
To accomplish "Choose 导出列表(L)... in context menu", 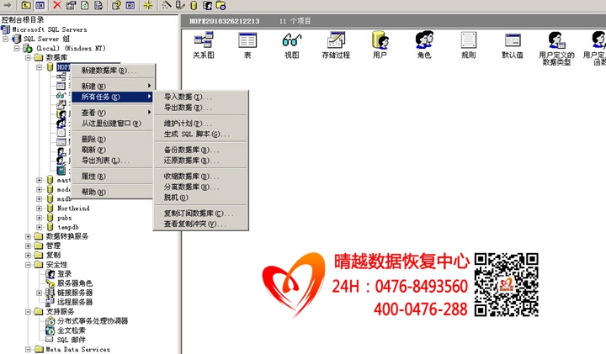I will (114, 161).
